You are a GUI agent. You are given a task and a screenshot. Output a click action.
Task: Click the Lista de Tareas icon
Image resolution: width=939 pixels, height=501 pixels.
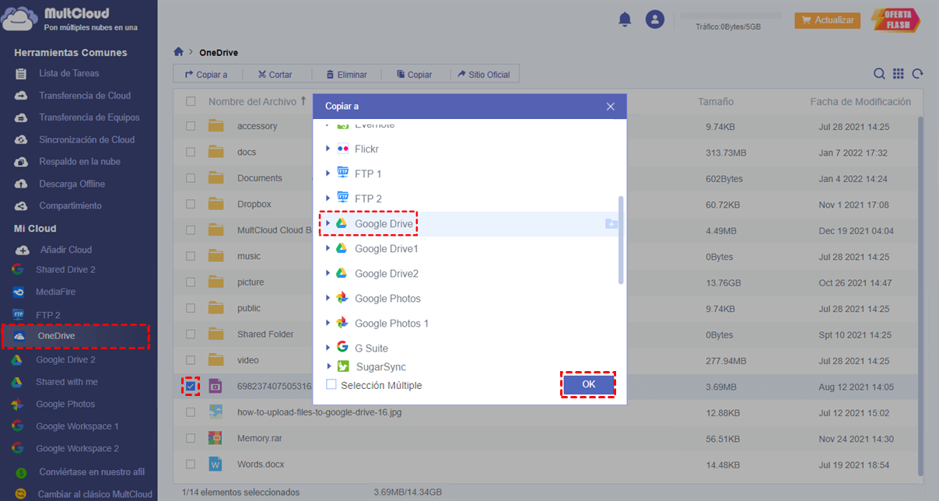(21, 74)
